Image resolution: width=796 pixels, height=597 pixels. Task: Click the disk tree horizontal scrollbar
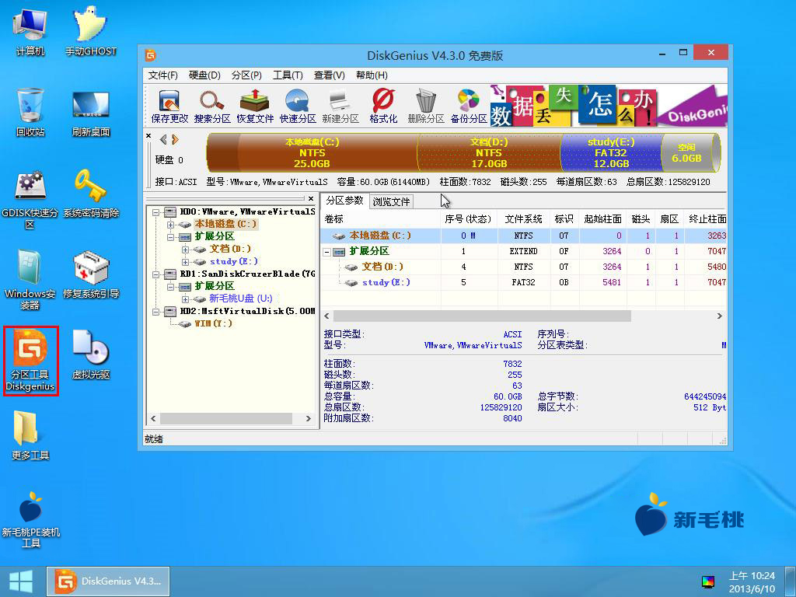tap(226, 419)
